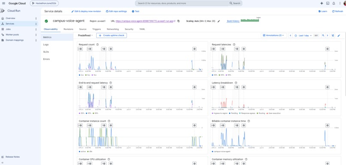Click the time range zoom magnifier icon
This screenshot has height=165, width=346.
coord(323,36)
